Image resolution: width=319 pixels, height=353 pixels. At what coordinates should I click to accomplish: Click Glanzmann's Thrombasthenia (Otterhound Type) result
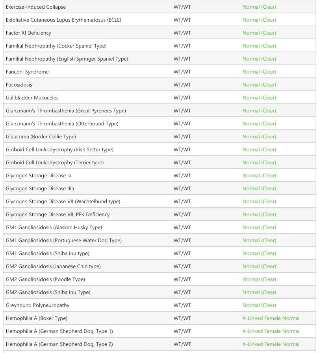(x=259, y=124)
